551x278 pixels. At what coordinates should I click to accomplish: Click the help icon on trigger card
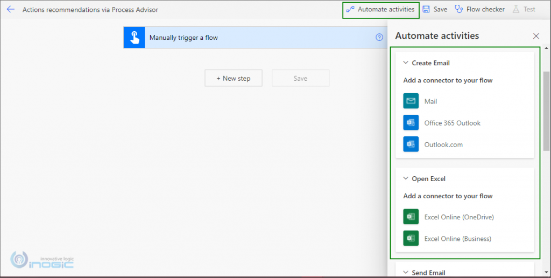pos(379,38)
